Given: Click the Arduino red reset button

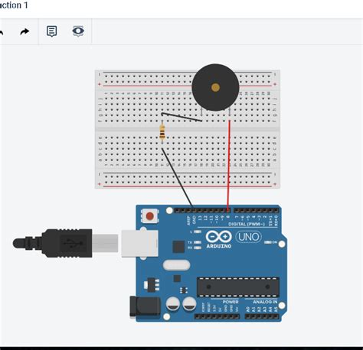Looking at the screenshot, I should click(x=149, y=216).
